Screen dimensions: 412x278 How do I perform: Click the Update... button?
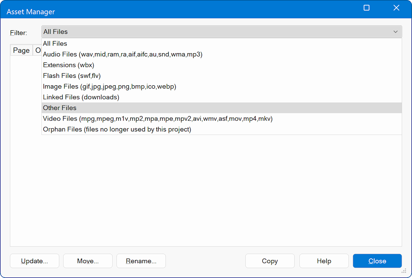pyautogui.click(x=35, y=261)
